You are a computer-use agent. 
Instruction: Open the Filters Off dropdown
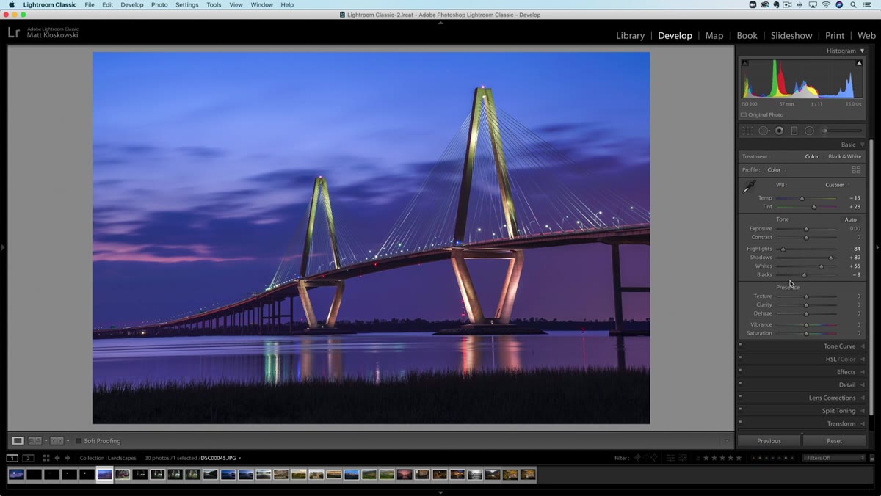(x=834, y=458)
